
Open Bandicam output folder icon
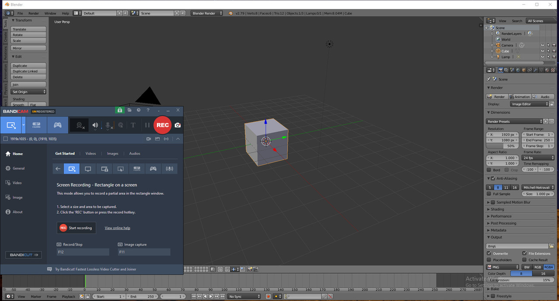[129, 110]
